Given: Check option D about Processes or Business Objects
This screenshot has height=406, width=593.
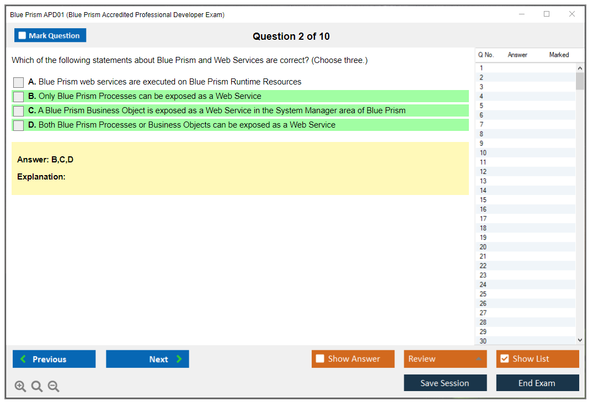Looking at the screenshot, I should tap(19, 125).
